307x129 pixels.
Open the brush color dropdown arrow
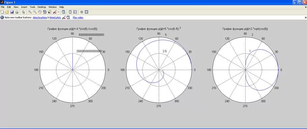[x=58, y=12]
